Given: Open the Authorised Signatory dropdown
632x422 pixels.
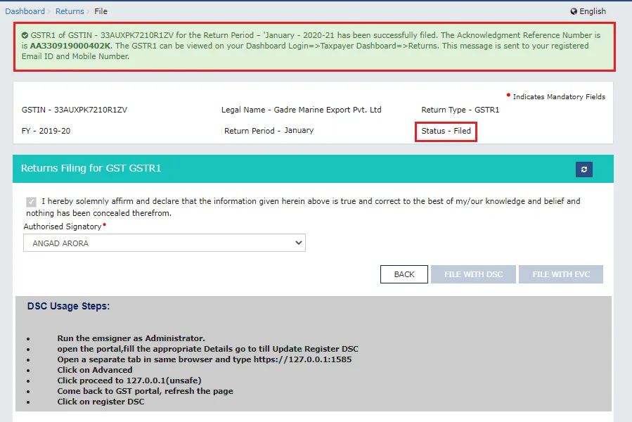Looking at the screenshot, I should (x=165, y=243).
